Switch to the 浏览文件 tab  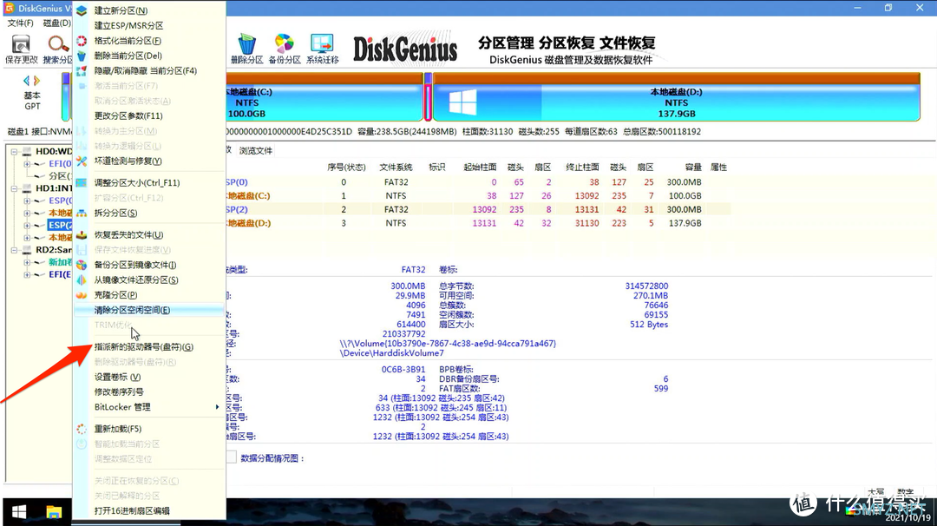pyautogui.click(x=256, y=151)
